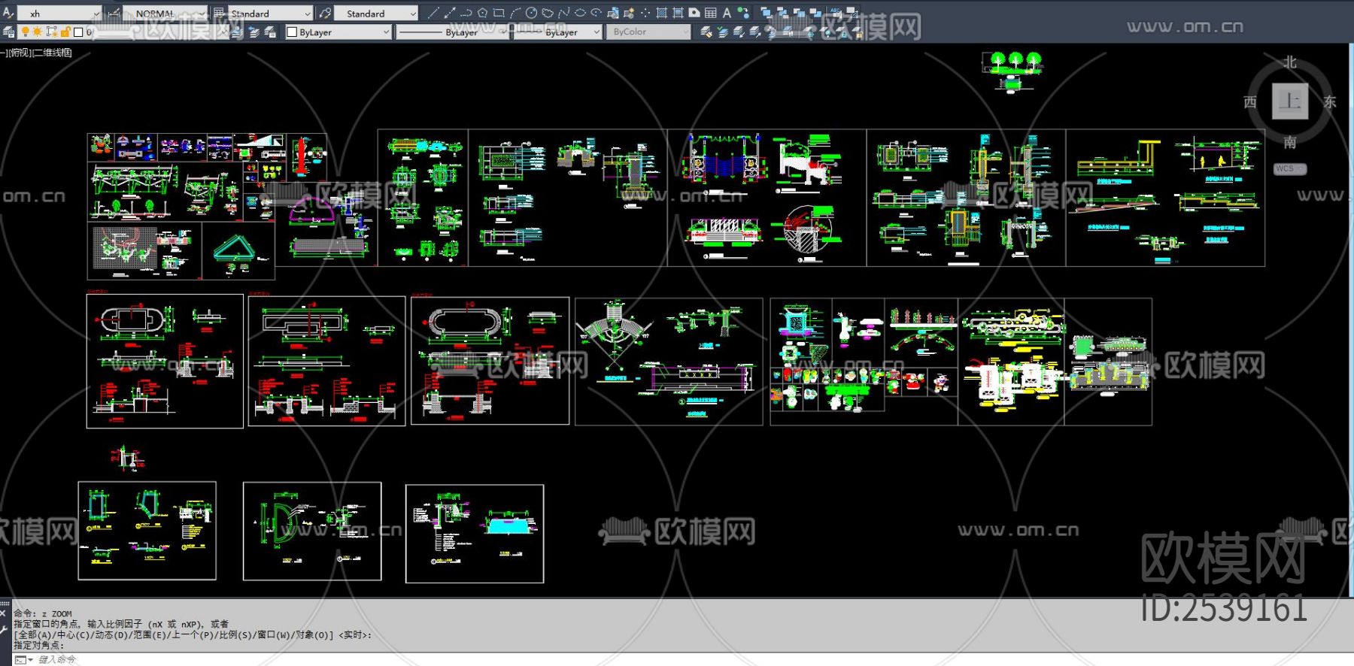1354x666 pixels.
Task: Click the visual style label 二维线框
Action: click(53, 53)
